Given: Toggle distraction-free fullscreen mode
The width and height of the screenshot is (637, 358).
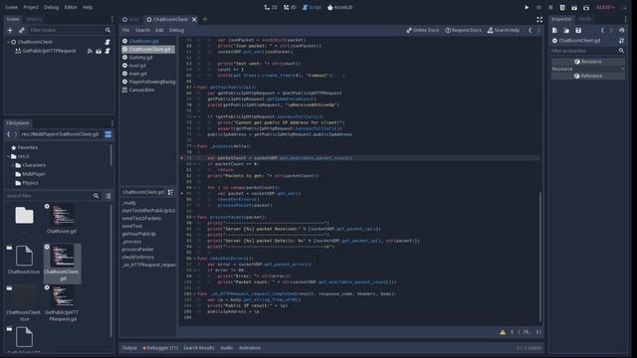Looking at the screenshot, I should point(539,20).
